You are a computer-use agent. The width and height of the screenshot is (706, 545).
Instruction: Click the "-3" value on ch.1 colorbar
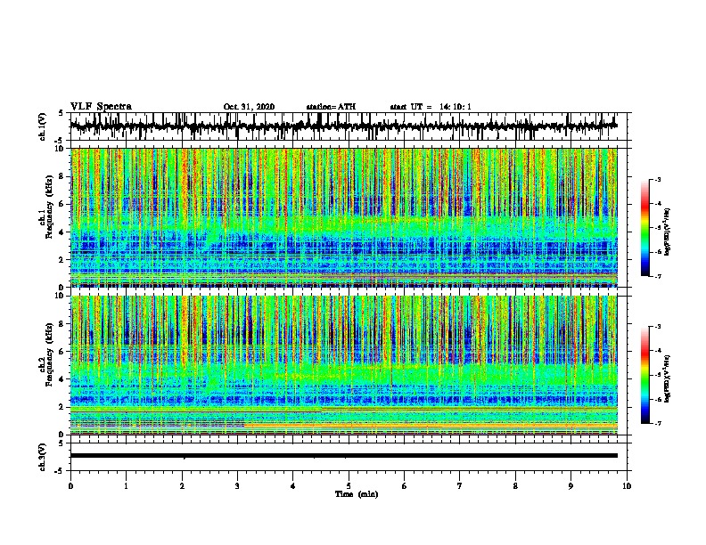[657, 180]
